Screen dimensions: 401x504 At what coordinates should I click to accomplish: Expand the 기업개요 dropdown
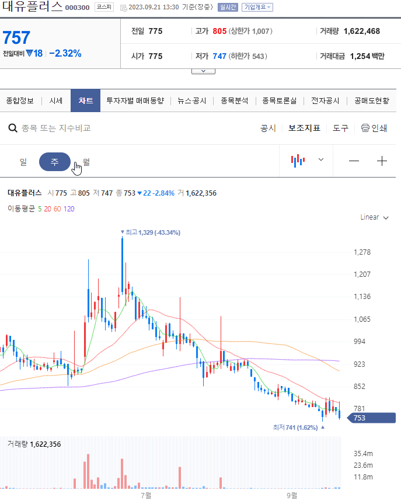255,8
